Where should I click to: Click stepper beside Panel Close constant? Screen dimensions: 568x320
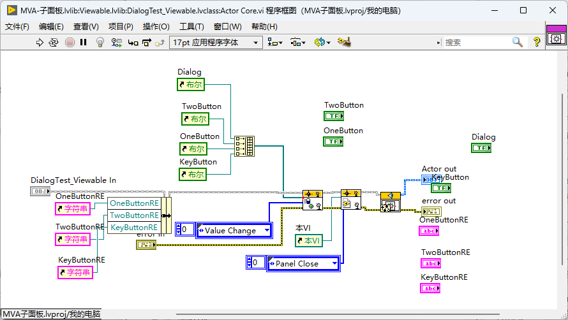pos(250,263)
